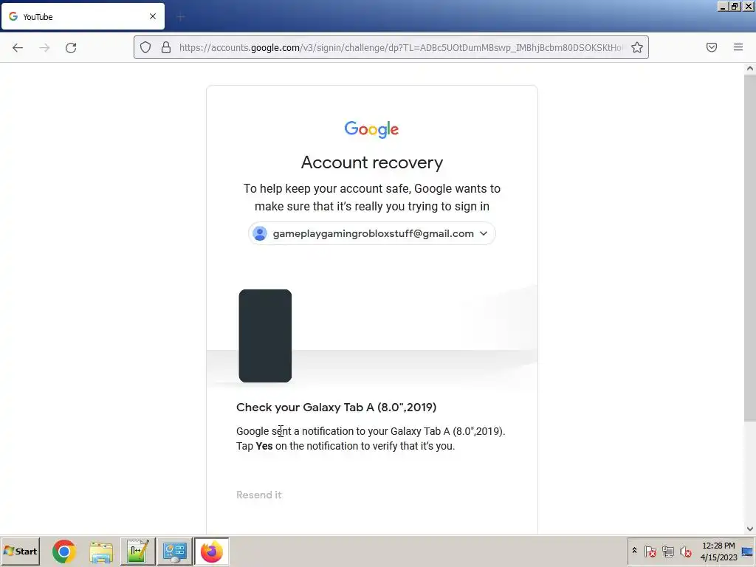Minimize the Firefox window
This screenshot has height=567, width=756.
(722, 6)
